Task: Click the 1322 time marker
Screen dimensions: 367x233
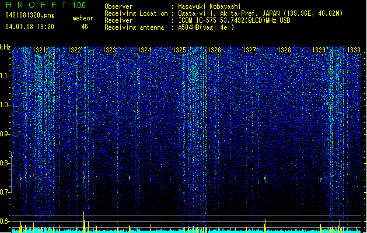Action: coord(74,50)
